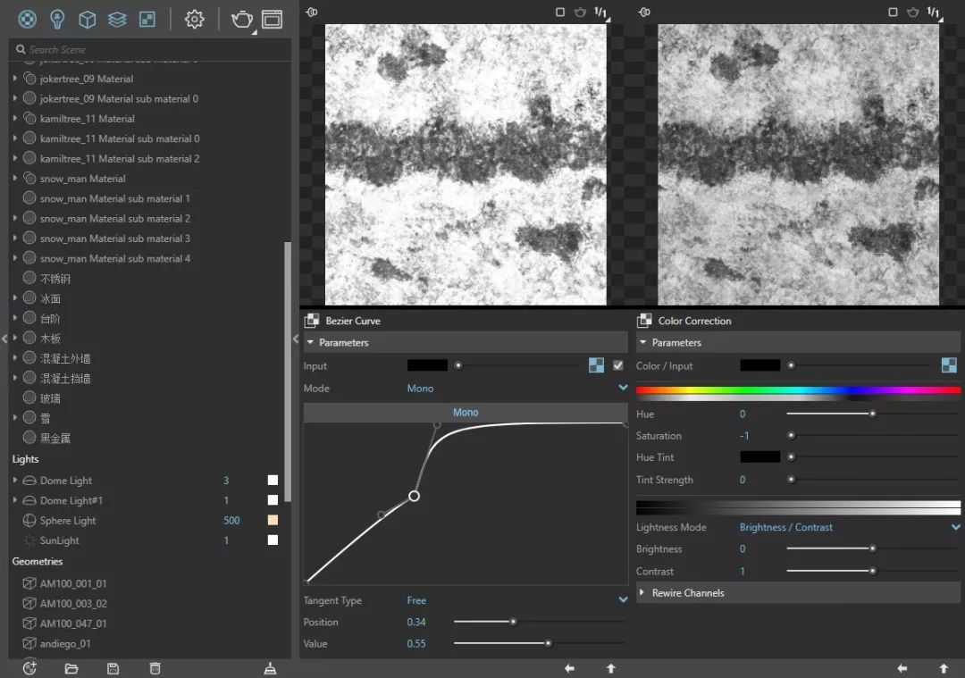This screenshot has height=678, width=965.
Task: Expand the Rewire Channels section
Action: pyautogui.click(x=688, y=593)
